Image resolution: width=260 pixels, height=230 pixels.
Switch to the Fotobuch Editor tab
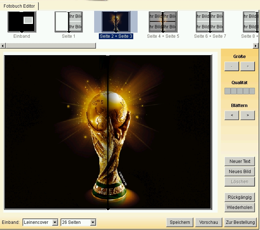click(x=19, y=6)
